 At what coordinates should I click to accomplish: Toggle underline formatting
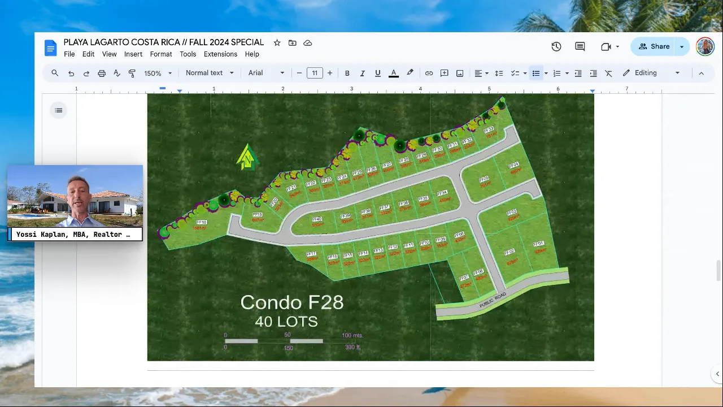pyautogui.click(x=378, y=73)
